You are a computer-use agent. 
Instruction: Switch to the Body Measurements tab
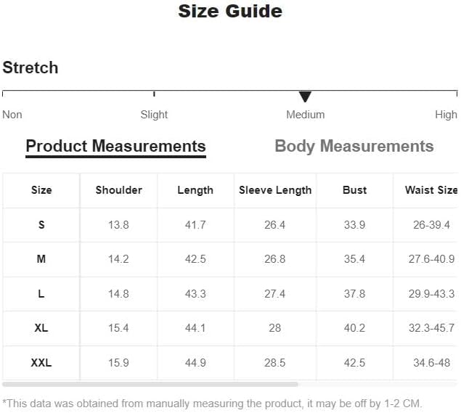pos(354,147)
